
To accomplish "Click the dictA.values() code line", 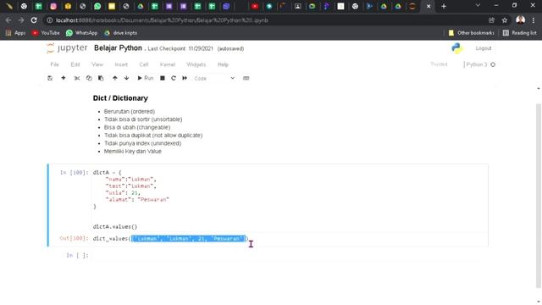I will (x=115, y=227).
